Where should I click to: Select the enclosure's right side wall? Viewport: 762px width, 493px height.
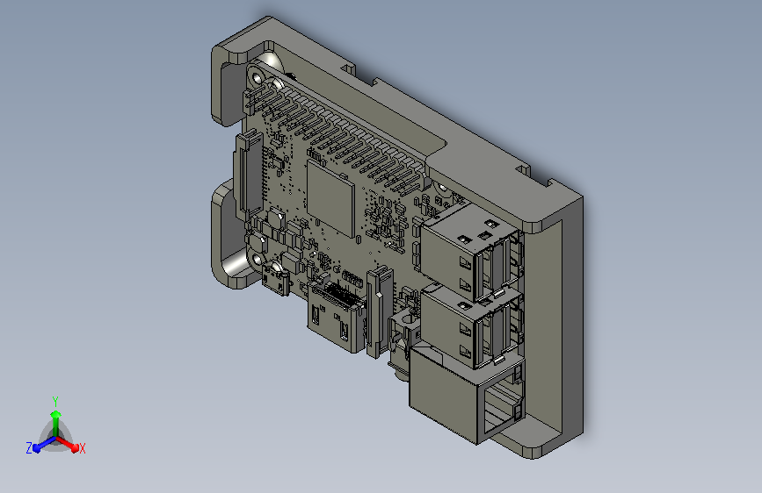572,320
